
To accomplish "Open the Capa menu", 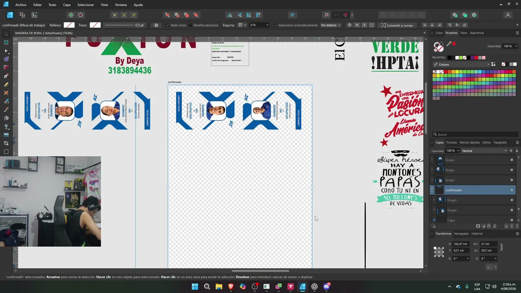I will (x=67, y=5).
